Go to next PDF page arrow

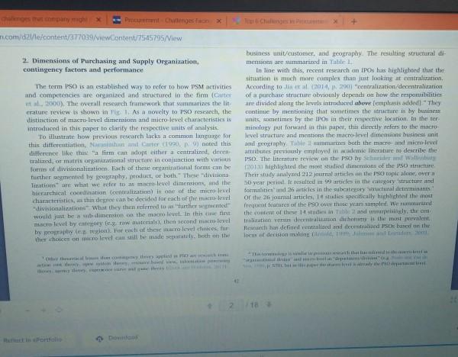269,304
